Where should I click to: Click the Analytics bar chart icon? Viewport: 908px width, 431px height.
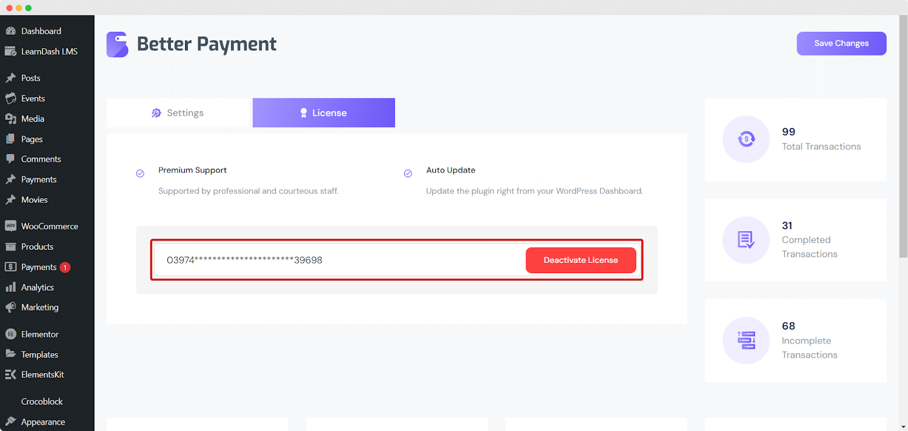10,287
